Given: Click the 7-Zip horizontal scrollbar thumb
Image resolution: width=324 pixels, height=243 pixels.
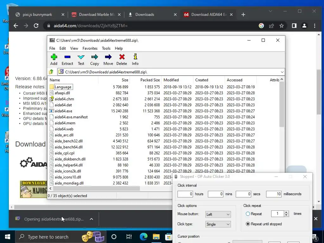Looking at the screenshot, I should pyautogui.click(x=97, y=189).
